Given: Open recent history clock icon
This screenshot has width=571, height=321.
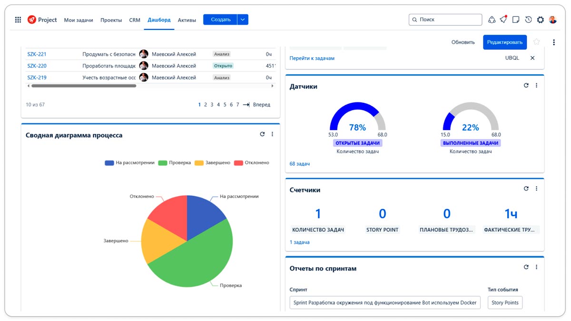Looking at the screenshot, I should [x=528, y=20].
